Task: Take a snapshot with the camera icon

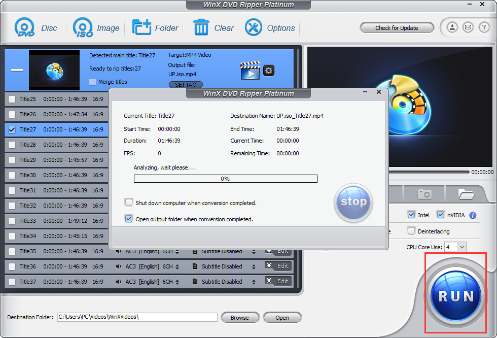Action: (x=424, y=194)
